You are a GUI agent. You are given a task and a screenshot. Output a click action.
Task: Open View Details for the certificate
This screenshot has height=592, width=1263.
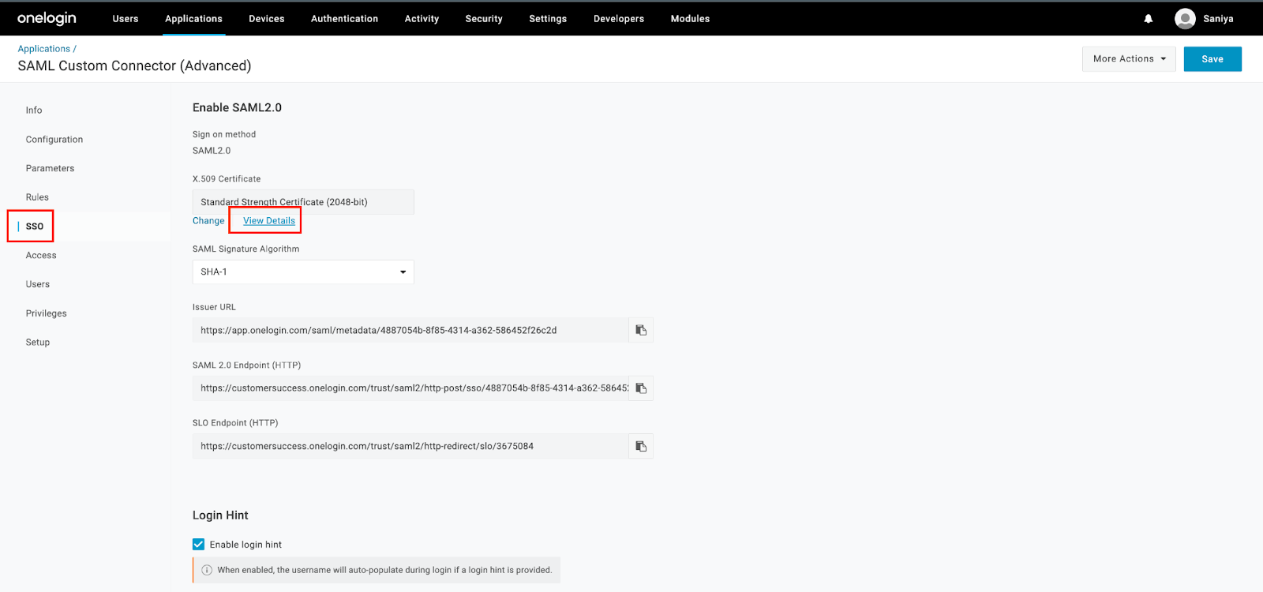pos(269,221)
